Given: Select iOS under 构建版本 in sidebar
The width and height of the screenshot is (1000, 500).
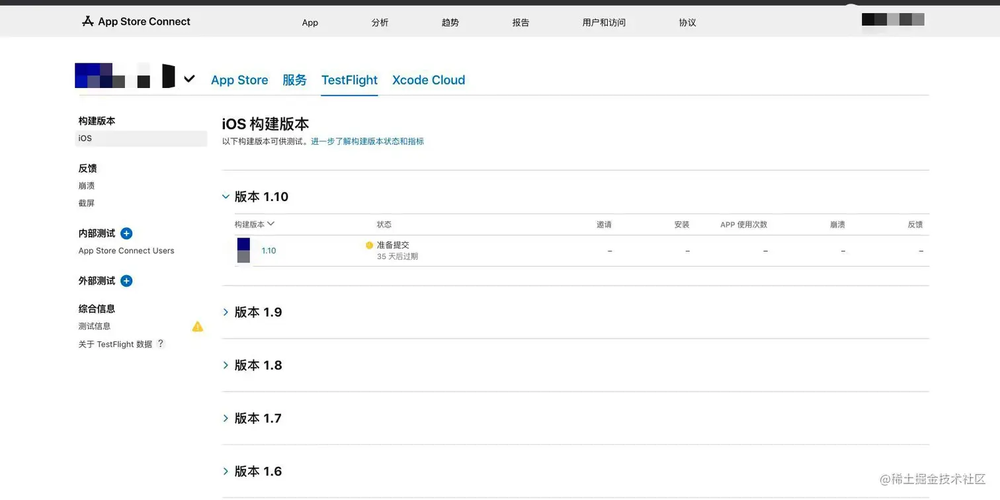Looking at the screenshot, I should point(142,138).
